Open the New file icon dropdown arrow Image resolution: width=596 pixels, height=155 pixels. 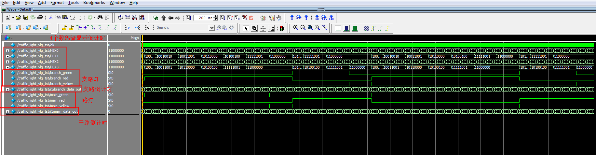13,18
